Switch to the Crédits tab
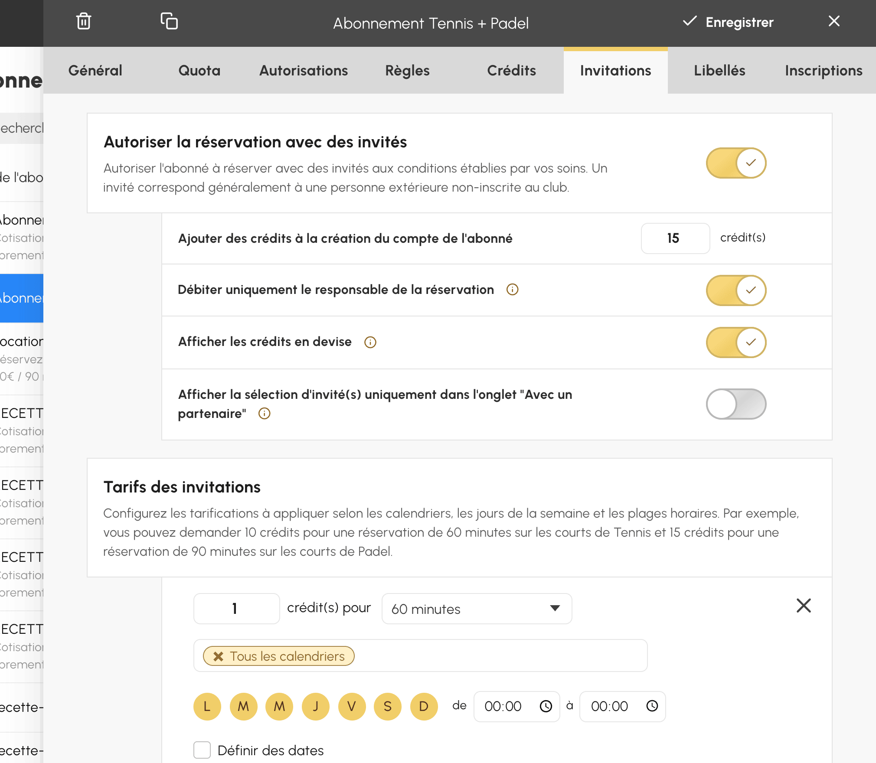 512,70
